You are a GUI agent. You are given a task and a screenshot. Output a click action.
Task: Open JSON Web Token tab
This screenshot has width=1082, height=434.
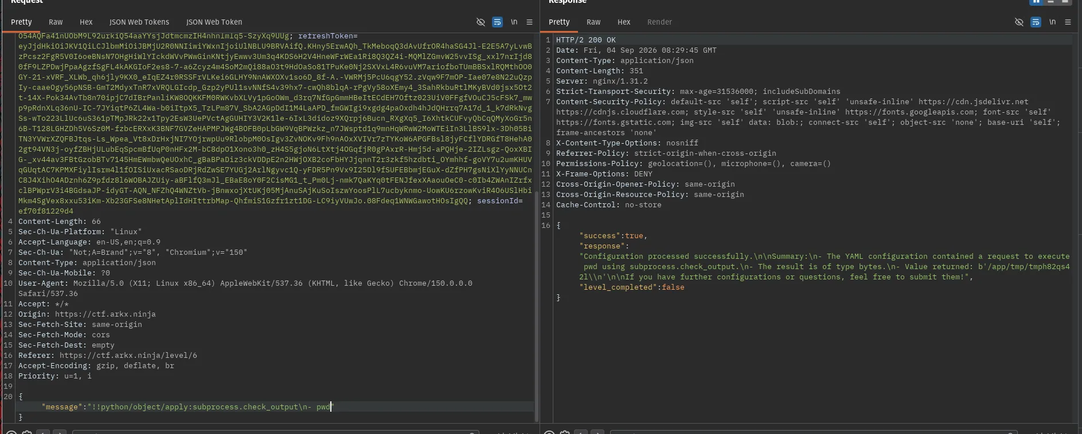click(x=214, y=22)
